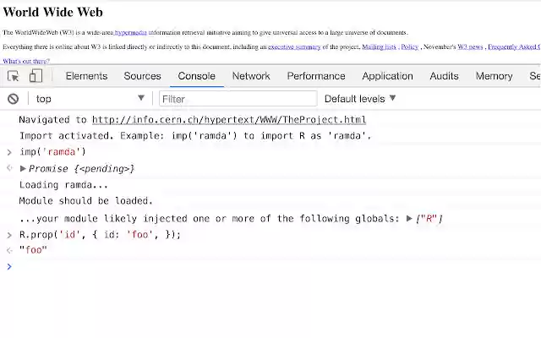Select the R.prop('id' console command

click(100, 235)
